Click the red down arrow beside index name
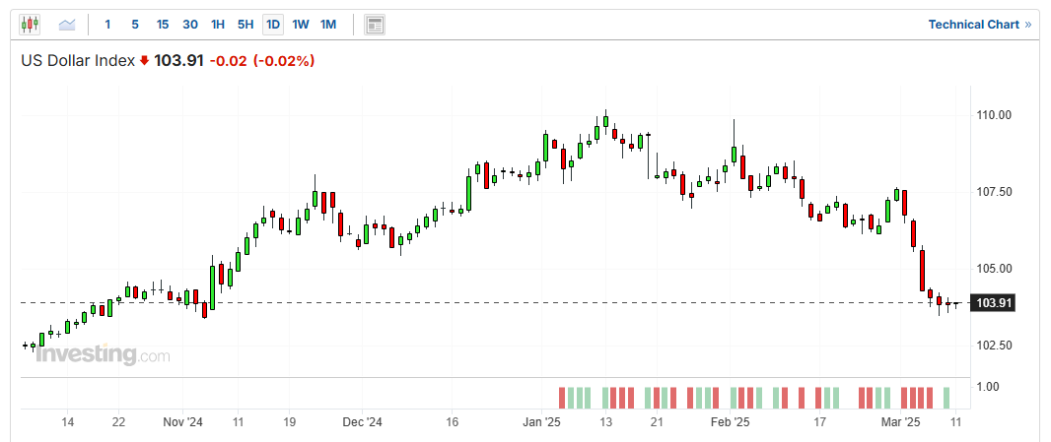 pos(144,61)
